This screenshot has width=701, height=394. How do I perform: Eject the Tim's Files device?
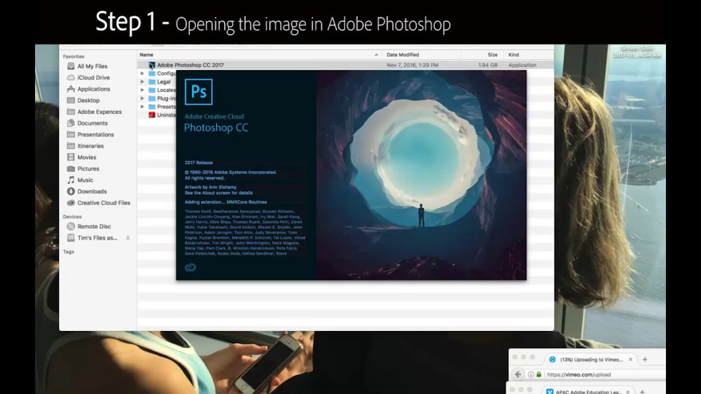click(128, 238)
